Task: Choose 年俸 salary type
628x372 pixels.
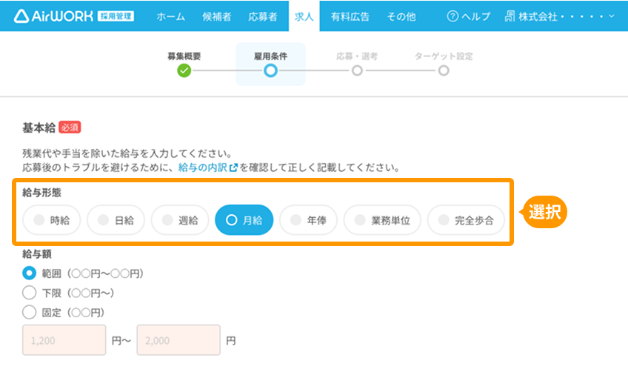Action: click(308, 219)
